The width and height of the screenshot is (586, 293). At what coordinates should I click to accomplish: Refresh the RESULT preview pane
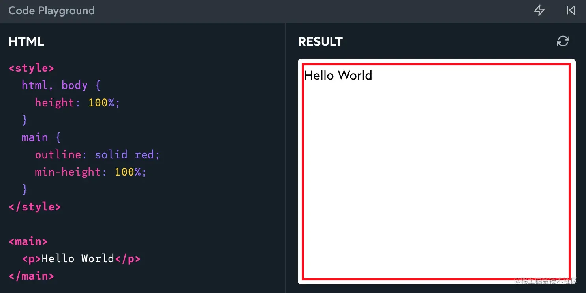[563, 41]
